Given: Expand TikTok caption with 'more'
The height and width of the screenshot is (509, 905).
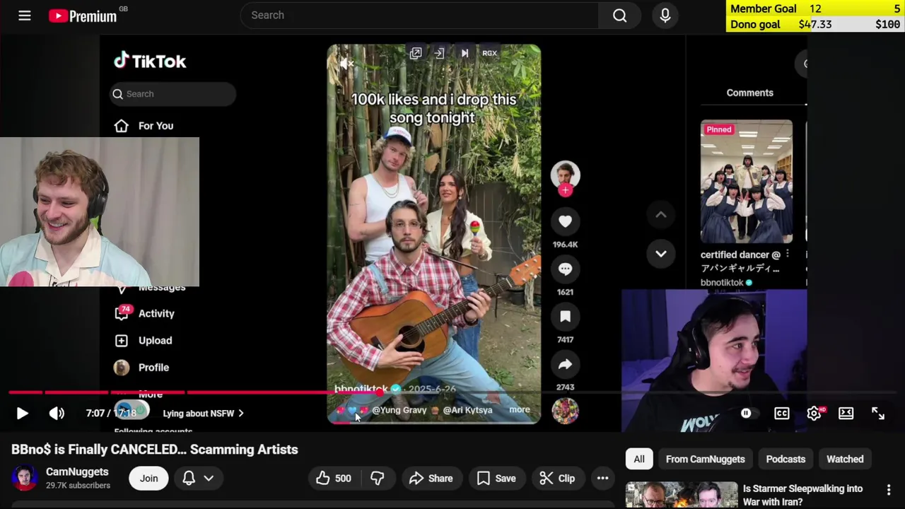Looking at the screenshot, I should 520,409.
